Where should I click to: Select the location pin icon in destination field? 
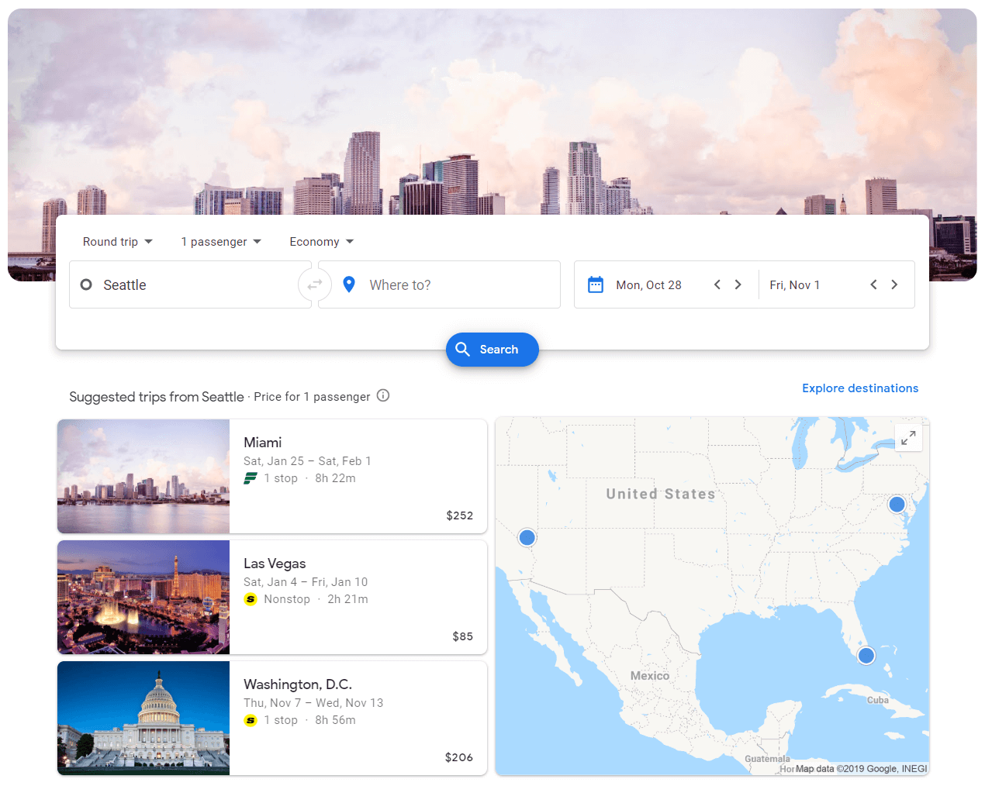[349, 284]
